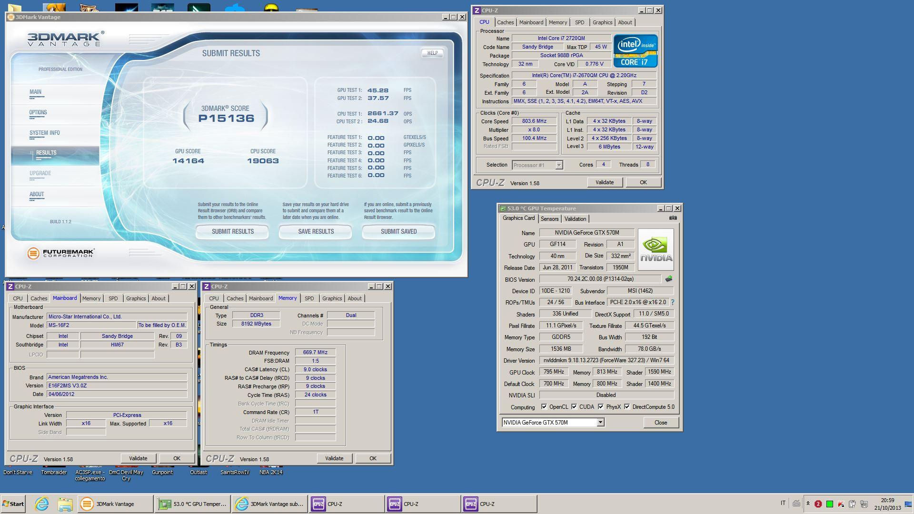
Task: Click the Futuremark Corporation logo
Action: tap(60, 253)
